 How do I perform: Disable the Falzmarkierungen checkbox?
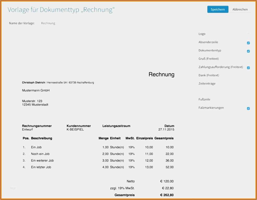coord(248,108)
